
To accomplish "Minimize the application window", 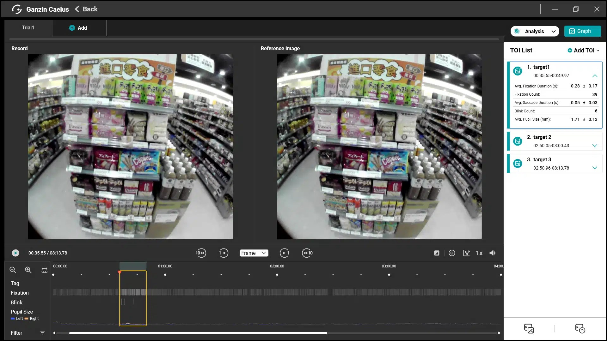I will (555, 9).
